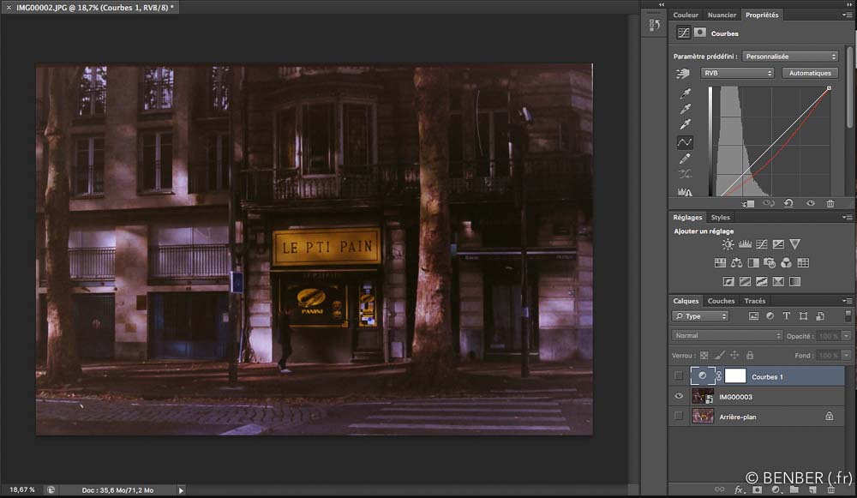The image size is (857, 498).
Task: Click the white endpoint on the curve
Action: tap(829, 88)
